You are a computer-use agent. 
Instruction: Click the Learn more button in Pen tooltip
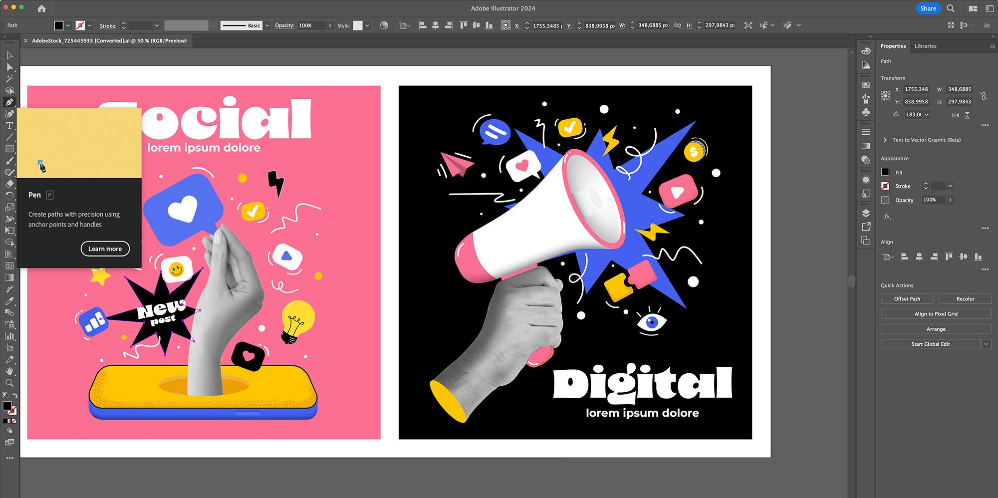105,249
